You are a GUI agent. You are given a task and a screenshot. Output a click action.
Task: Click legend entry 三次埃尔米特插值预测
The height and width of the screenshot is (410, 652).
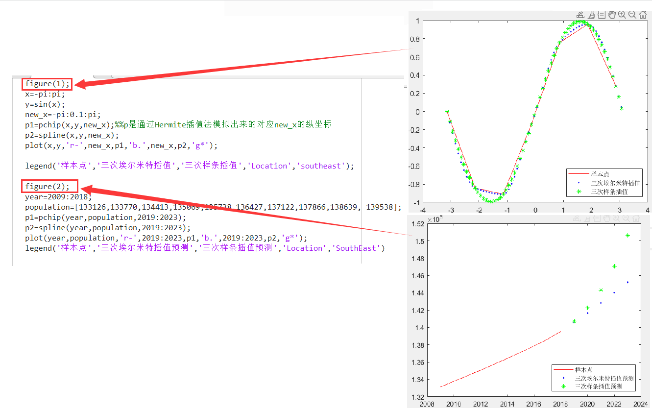click(604, 378)
